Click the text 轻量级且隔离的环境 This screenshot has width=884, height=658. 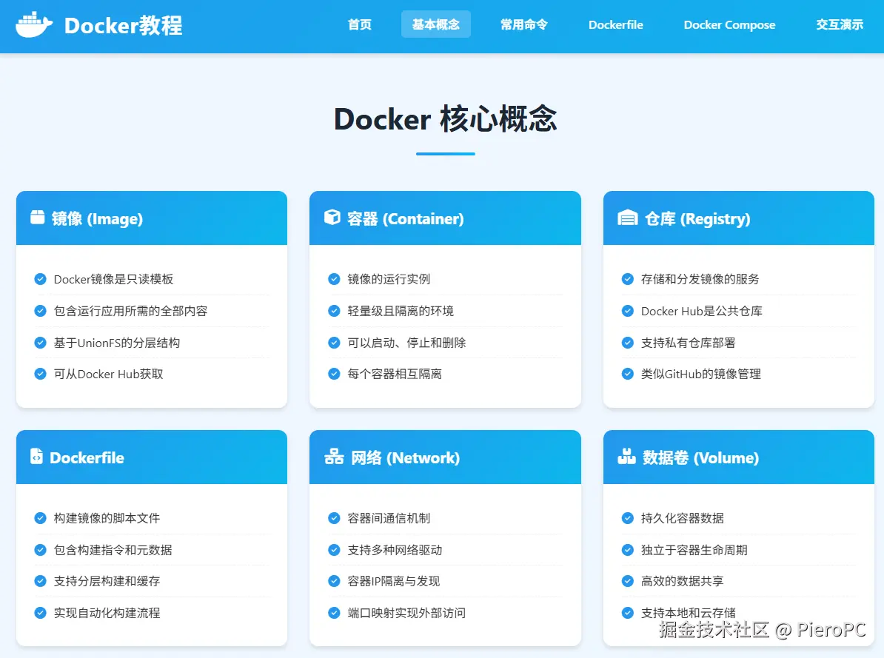pos(401,311)
